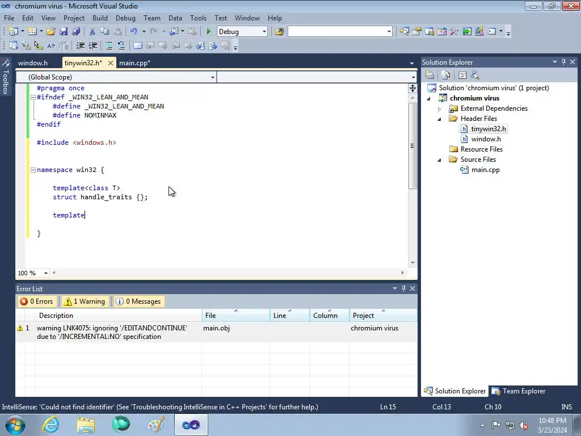Collapse the Source Files folder
581x436 pixels.
[x=440, y=160]
